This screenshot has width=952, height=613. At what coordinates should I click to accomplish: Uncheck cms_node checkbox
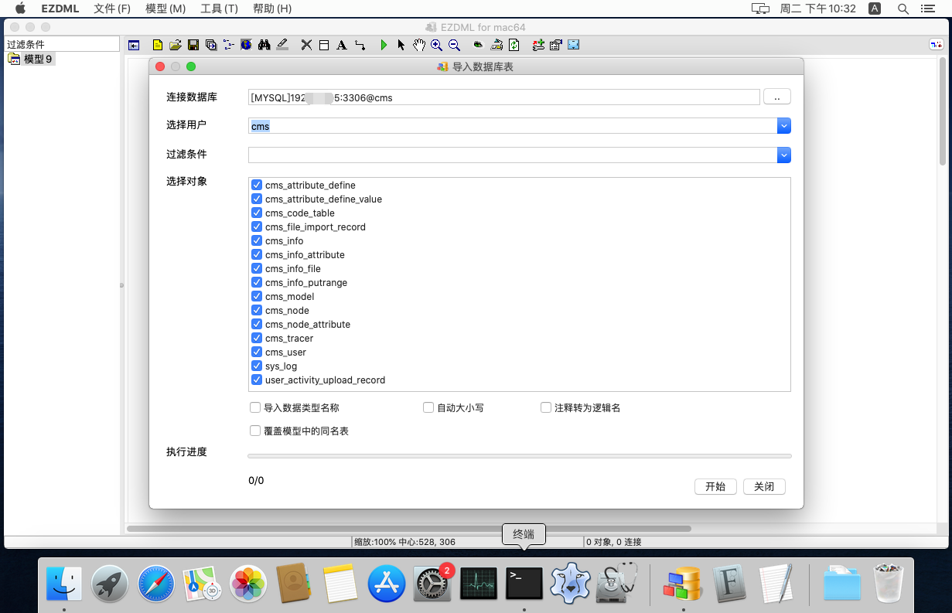coord(257,311)
